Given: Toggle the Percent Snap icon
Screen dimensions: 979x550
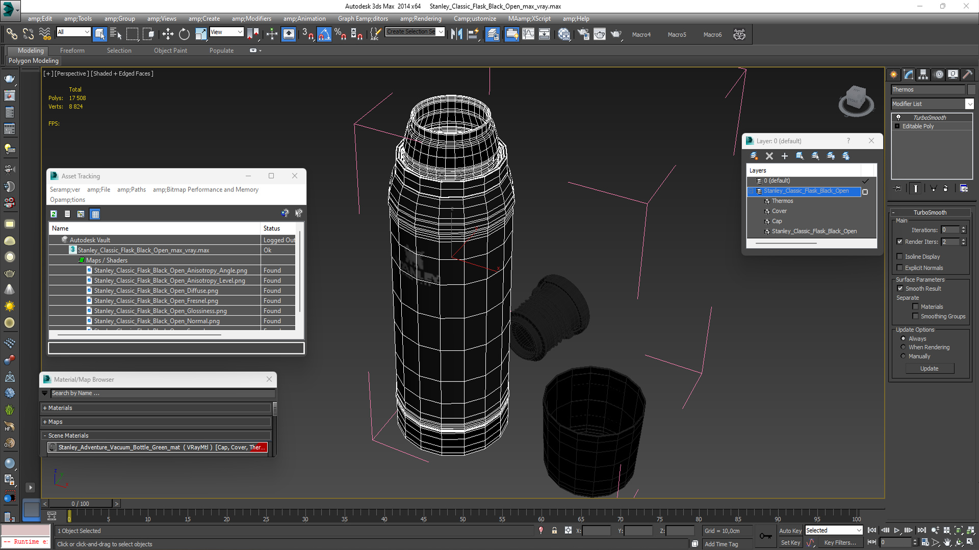Looking at the screenshot, I should pos(340,34).
